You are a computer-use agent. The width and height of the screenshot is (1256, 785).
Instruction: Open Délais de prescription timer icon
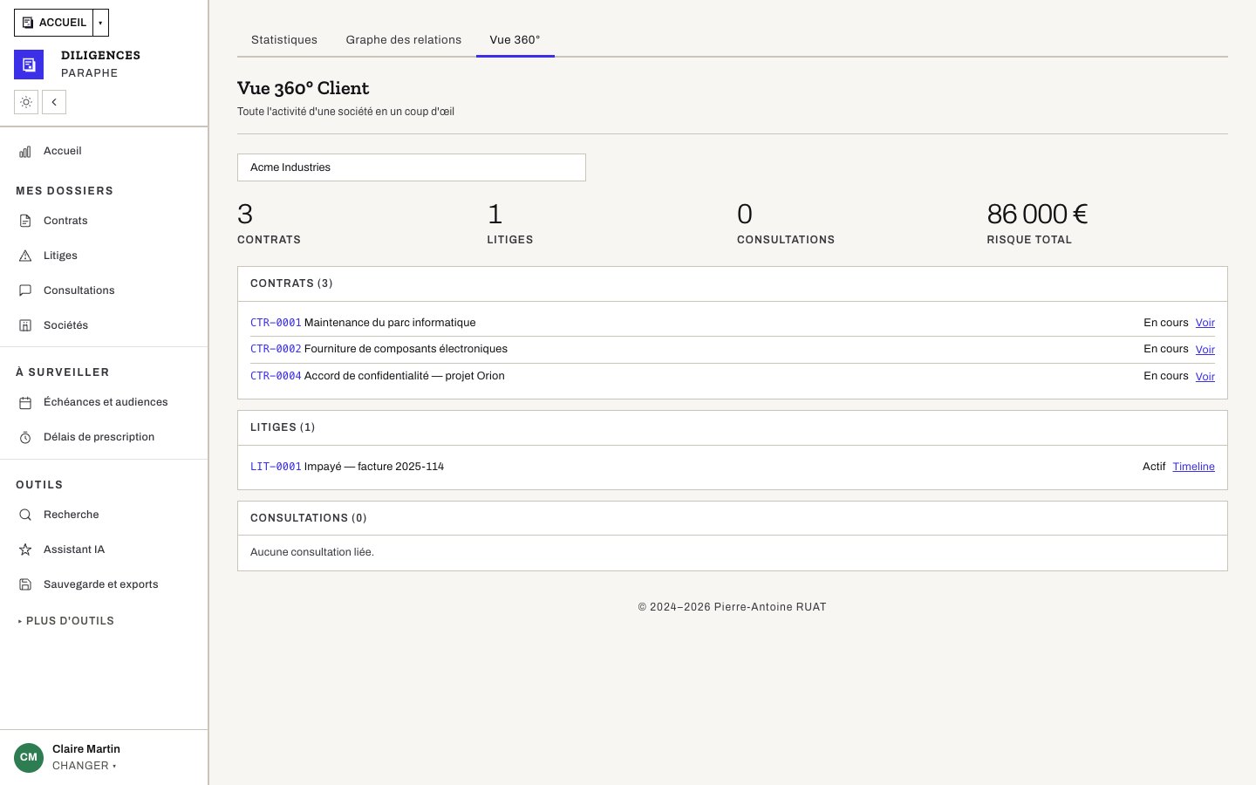(x=25, y=437)
